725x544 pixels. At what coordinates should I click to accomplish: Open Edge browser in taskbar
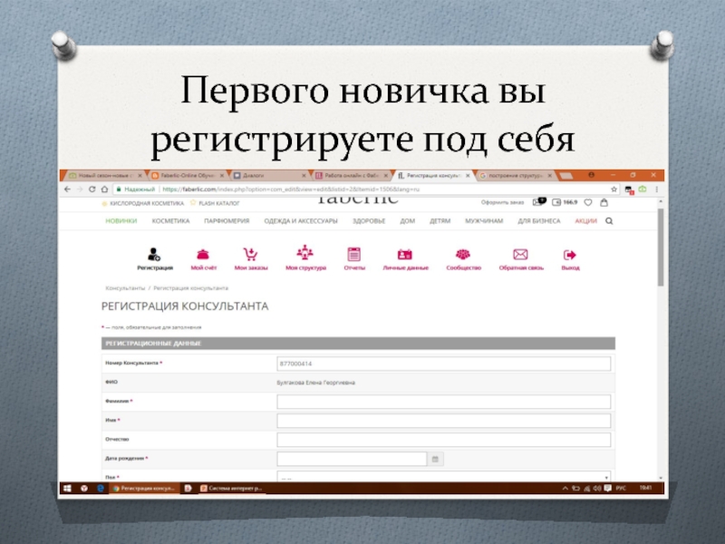coord(101,488)
